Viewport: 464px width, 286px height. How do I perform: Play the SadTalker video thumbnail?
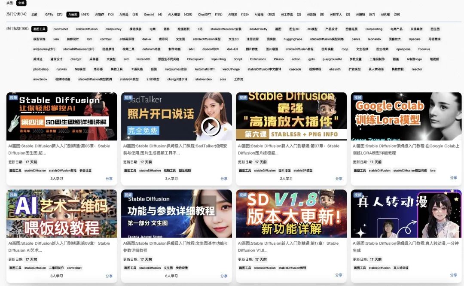[x=211, y=127]
